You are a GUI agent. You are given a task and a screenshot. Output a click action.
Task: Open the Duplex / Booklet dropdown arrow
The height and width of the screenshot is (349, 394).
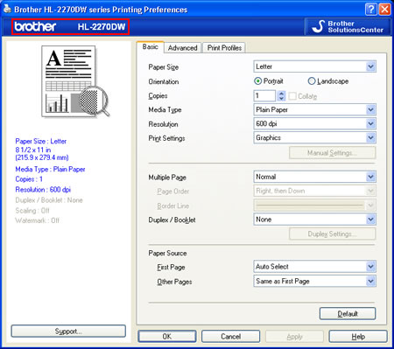point(370,220)
